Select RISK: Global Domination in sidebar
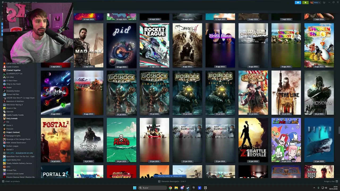 click(x=16, y=143)
